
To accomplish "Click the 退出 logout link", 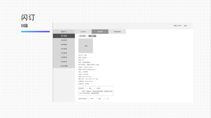I will [x=186, y=26].
